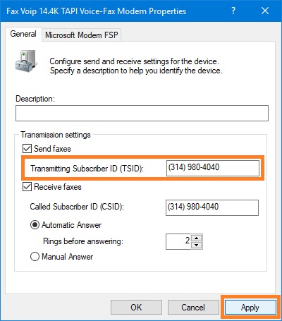Screen dimensions: 282x321
Task: Click the rings before answering number box
Action: 178,241
